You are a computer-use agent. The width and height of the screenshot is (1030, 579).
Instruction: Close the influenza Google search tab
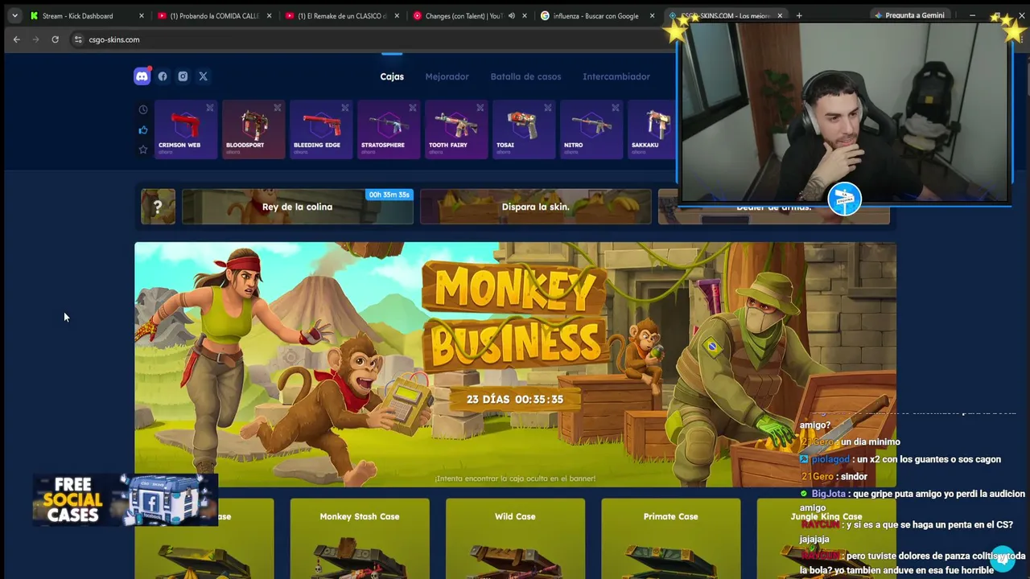click(x=652, y=15)
